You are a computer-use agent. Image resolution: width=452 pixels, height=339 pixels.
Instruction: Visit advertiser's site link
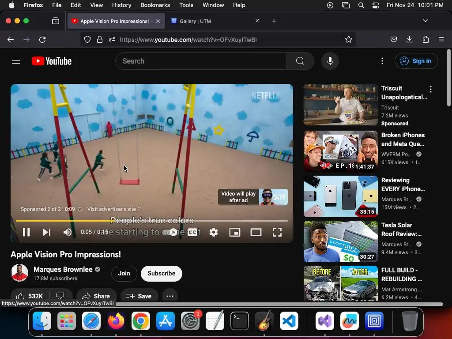point(114,209)
